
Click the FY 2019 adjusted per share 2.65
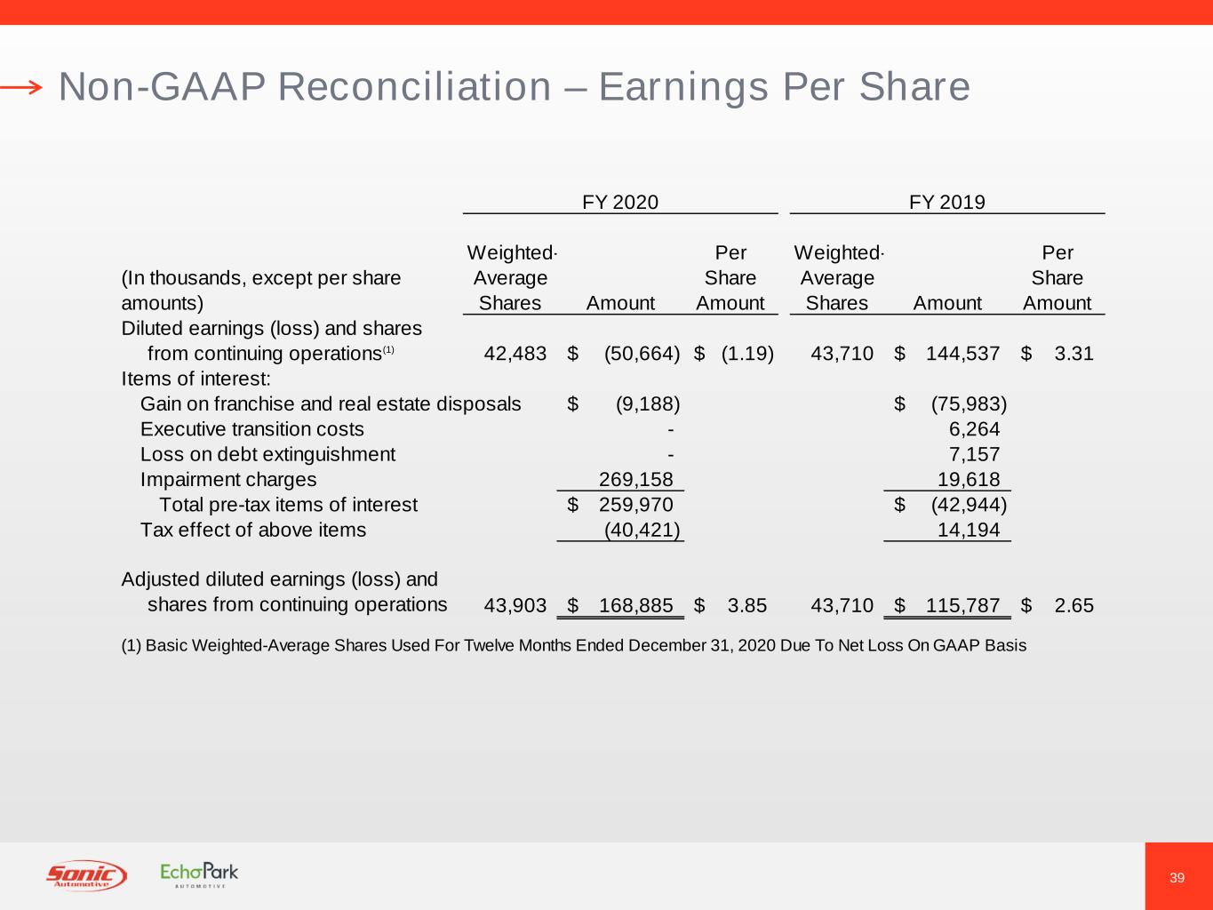pyautogui.click(x=1073, y=606)
